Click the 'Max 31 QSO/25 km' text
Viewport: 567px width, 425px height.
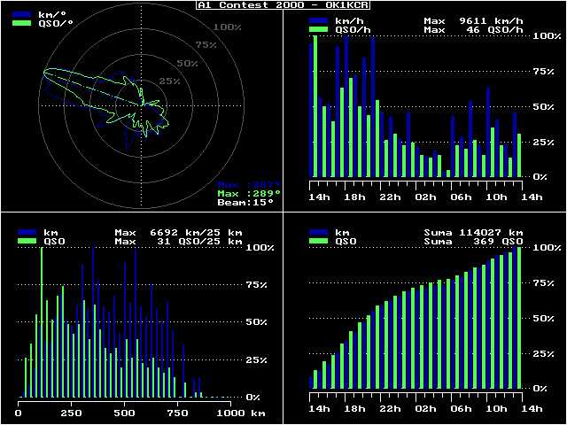178,241
